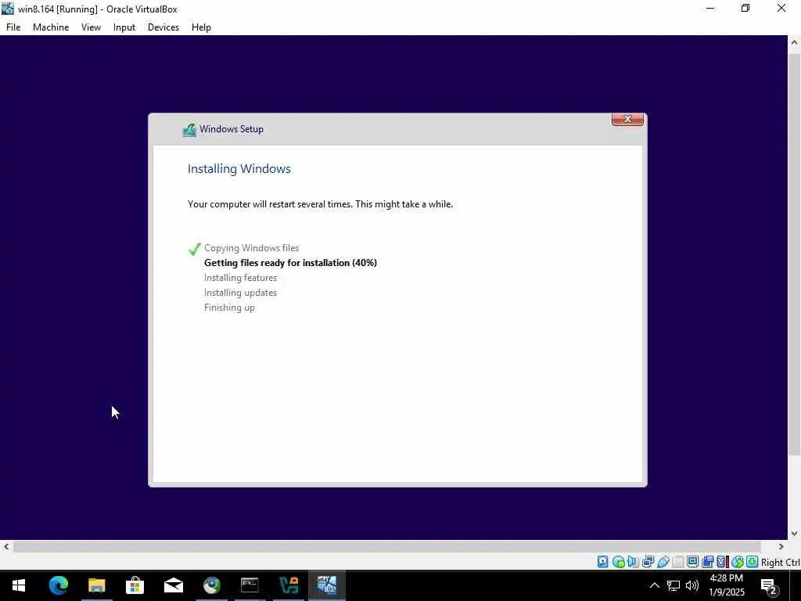Click the network adapters status icon
This screenshot has width=801, height=601.
pos(648,562)
